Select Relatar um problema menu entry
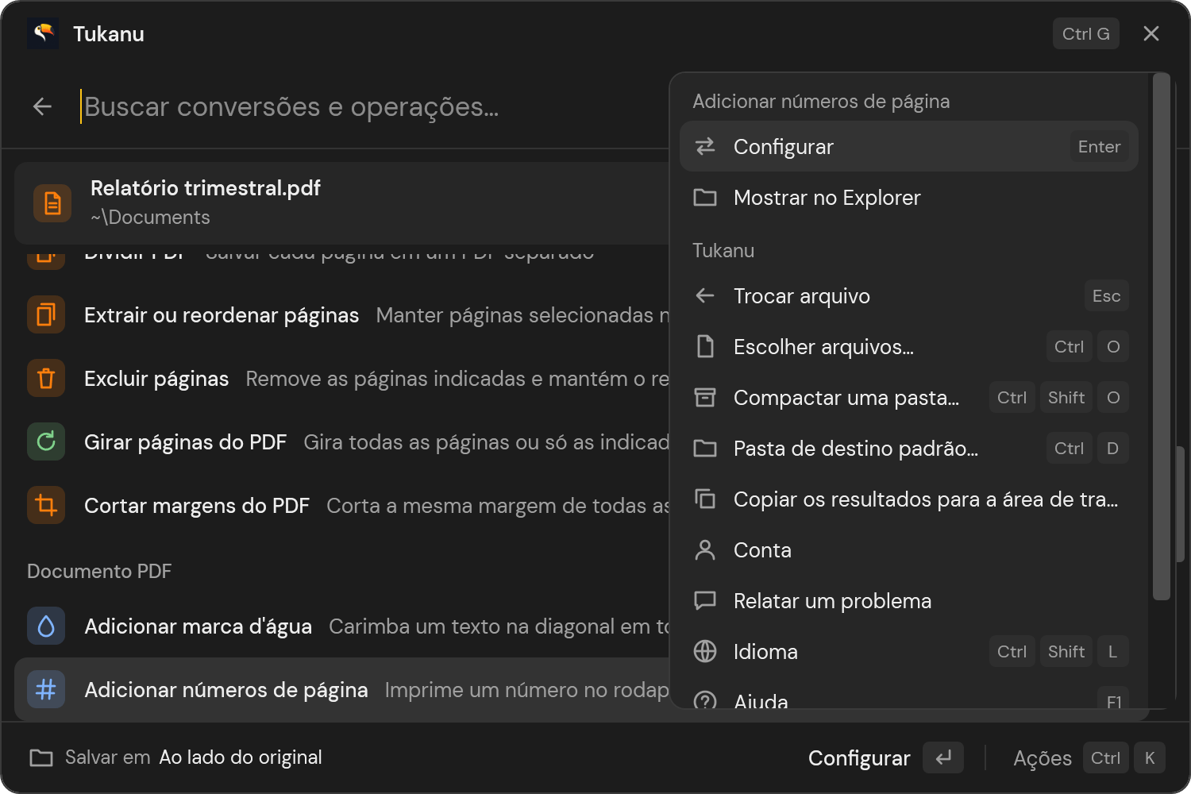 (x=909, y=600)
